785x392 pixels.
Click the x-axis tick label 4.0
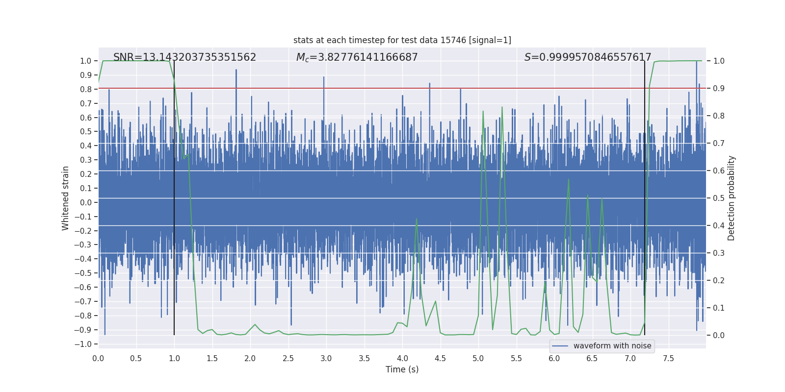tap(402, 359)
